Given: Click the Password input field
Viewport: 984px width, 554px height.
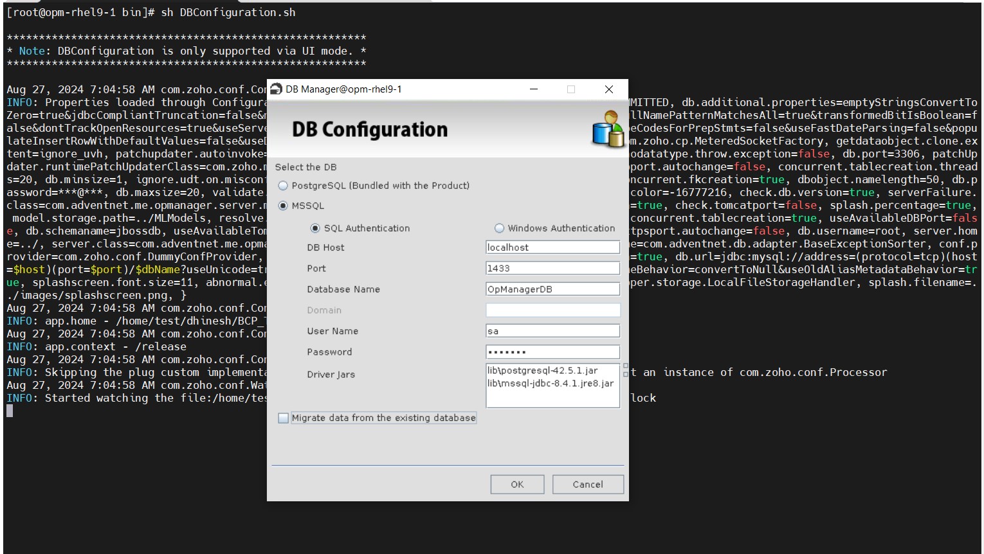Looking at the screenshot, I should pyautogui.click(x=552, y=352).
